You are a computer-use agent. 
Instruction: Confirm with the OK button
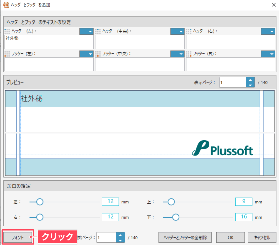(231, 237)
